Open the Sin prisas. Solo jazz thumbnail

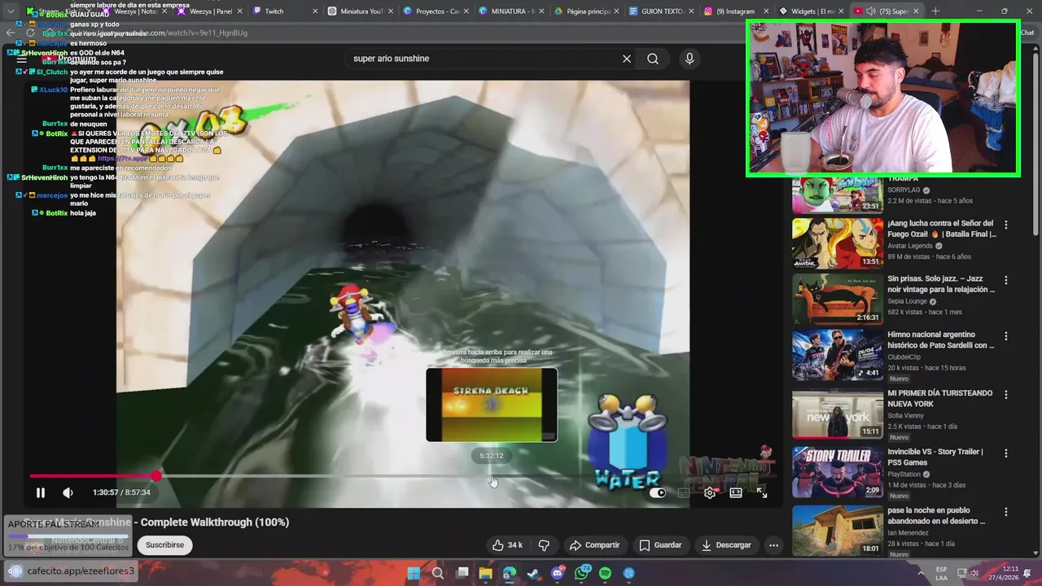[x=838, y=299]
